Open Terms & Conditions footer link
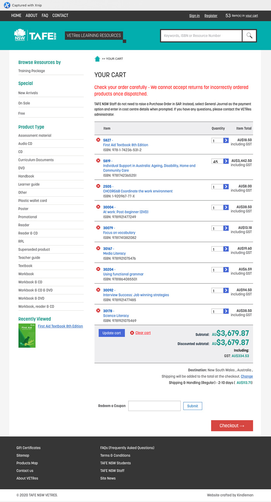Image resolution: width=271 pixels, height=502 pixels. pos(115,455)
